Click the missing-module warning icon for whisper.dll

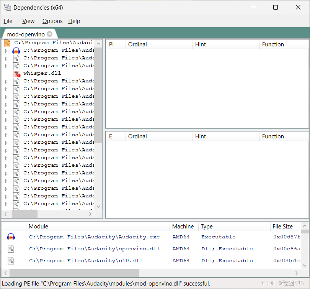[17, 74]
